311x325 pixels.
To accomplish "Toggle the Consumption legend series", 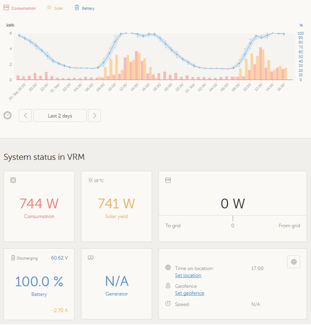I will [x=20, y=8].
